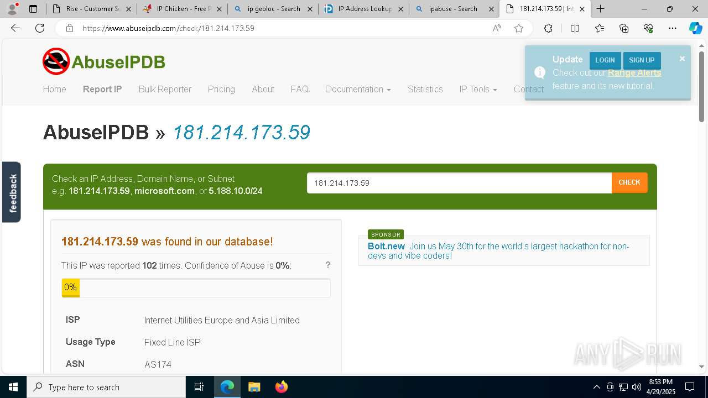Open the Favorites list icon
Viewport: 708px width, 398px height.
tap(600, 28)
